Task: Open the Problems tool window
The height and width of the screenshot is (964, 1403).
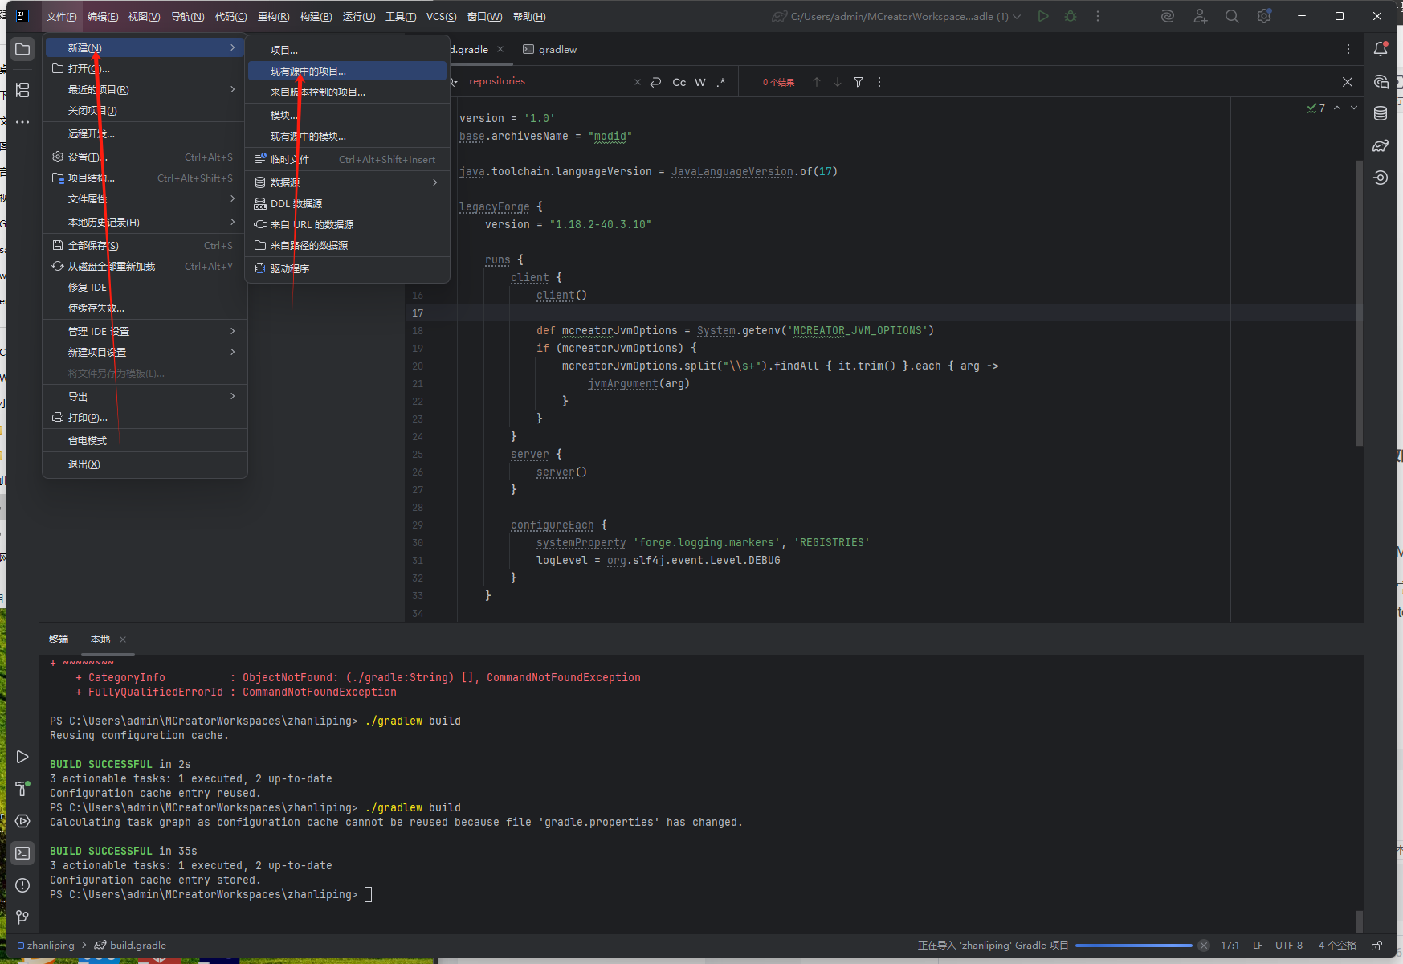Action: tap(22, 884)
